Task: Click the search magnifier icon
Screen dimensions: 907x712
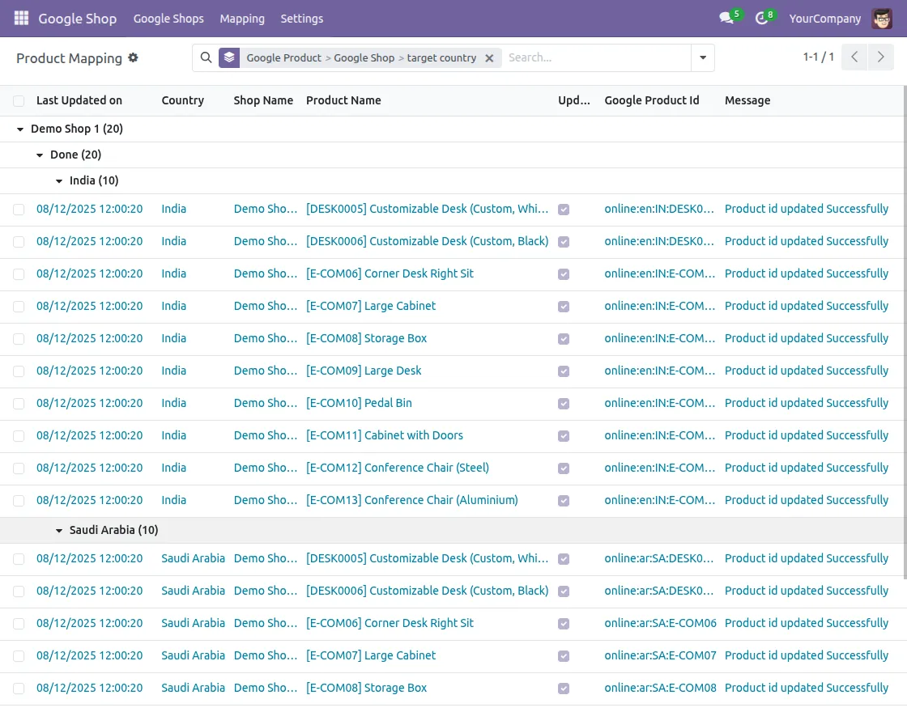Action: pyautogui.click(x=206, y=57)
